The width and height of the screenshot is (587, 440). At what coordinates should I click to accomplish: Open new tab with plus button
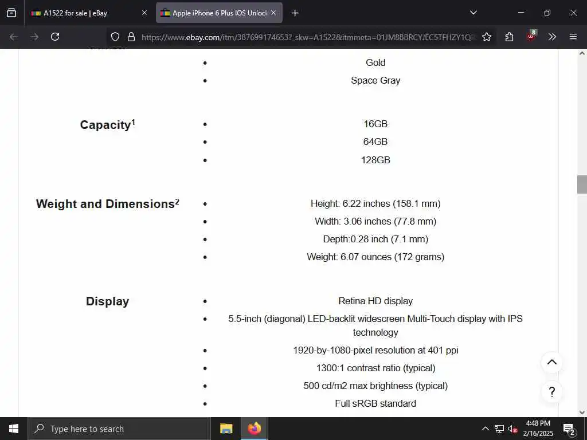pos(295,13)
